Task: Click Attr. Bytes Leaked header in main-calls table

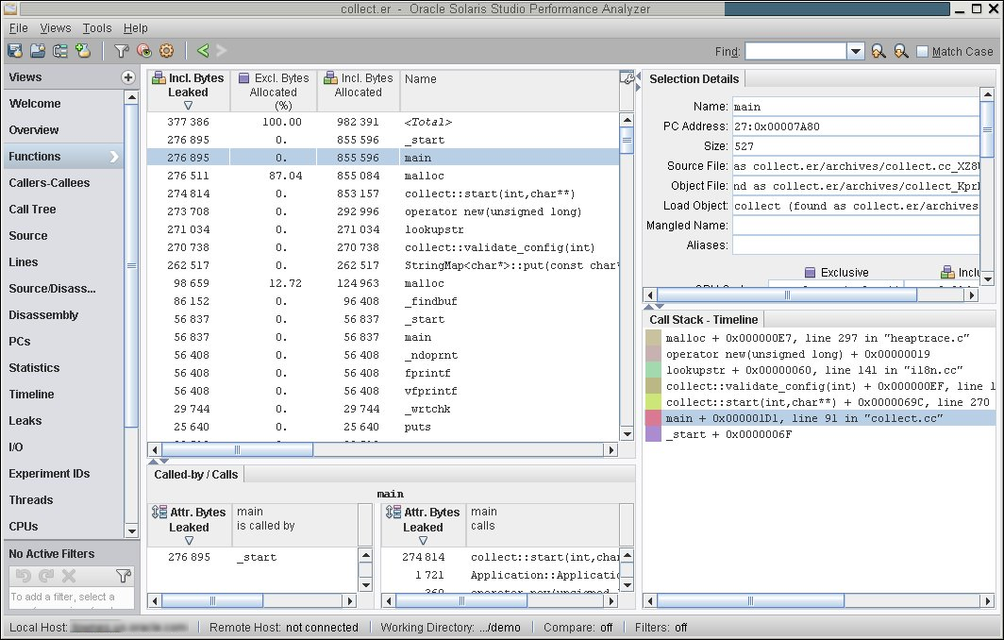Action: pos(424,525)
